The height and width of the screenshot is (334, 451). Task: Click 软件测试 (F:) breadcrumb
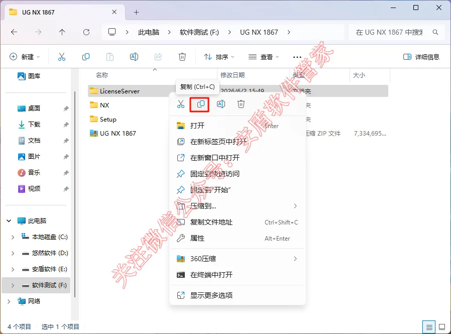coord(199,32)
